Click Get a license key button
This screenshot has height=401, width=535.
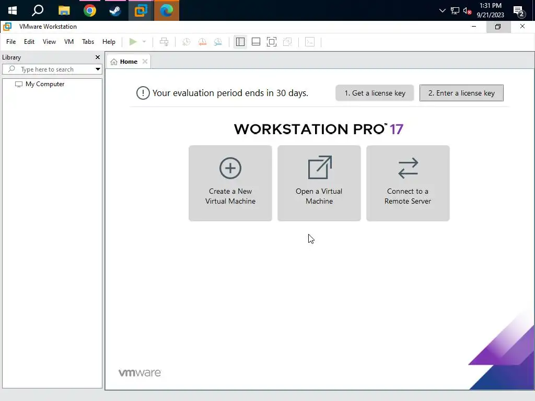click(375, 93)
